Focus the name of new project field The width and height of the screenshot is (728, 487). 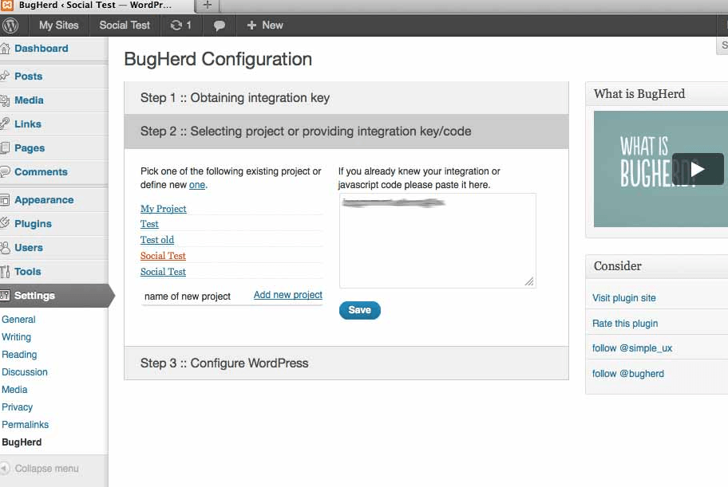(x=195, y=297)
